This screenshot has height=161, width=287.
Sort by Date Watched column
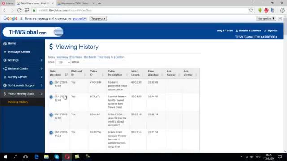tap(59, 73)
